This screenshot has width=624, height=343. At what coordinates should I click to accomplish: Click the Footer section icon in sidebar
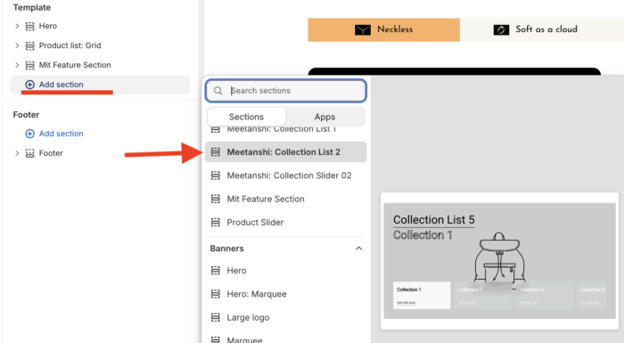[29, 153]
